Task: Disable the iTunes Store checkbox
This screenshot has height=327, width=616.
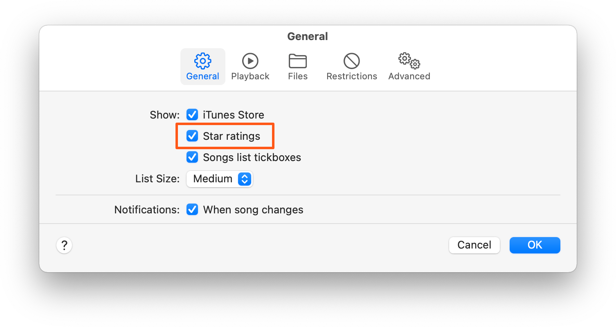Action: click(x=192, y=115)
